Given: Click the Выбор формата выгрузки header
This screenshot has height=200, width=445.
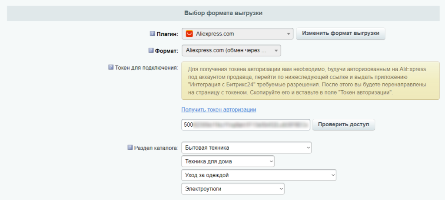Looking at the screenshot, I should click(223, 13).
